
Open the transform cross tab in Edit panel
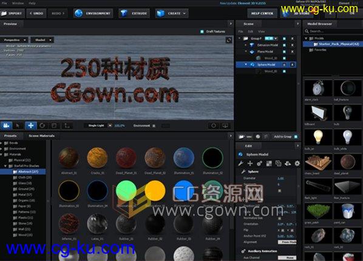click(x=250, y=163)
